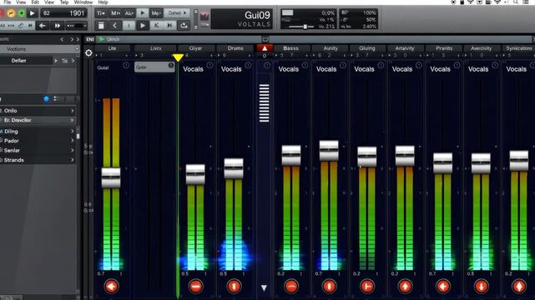Screen dimensions: 535x300
Task: Expand the Er. Dravcilor row chevron
Action: point(73,120)
